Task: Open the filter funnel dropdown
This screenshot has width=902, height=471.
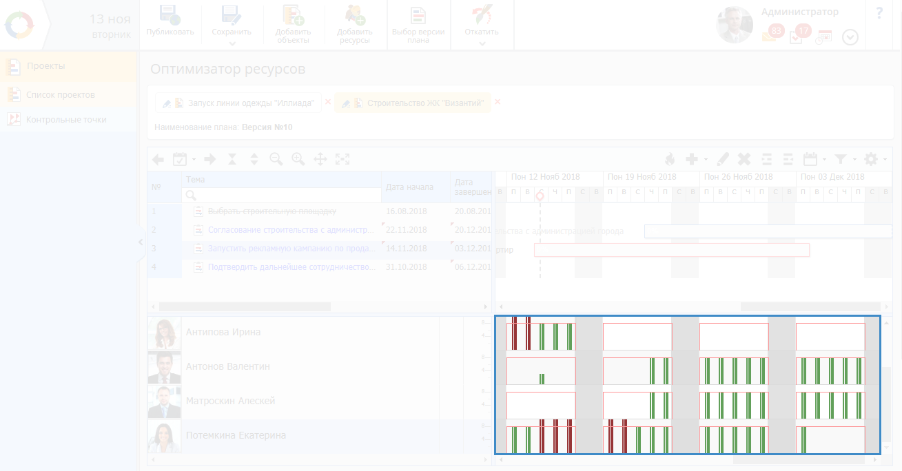Action: click(845, 159)
